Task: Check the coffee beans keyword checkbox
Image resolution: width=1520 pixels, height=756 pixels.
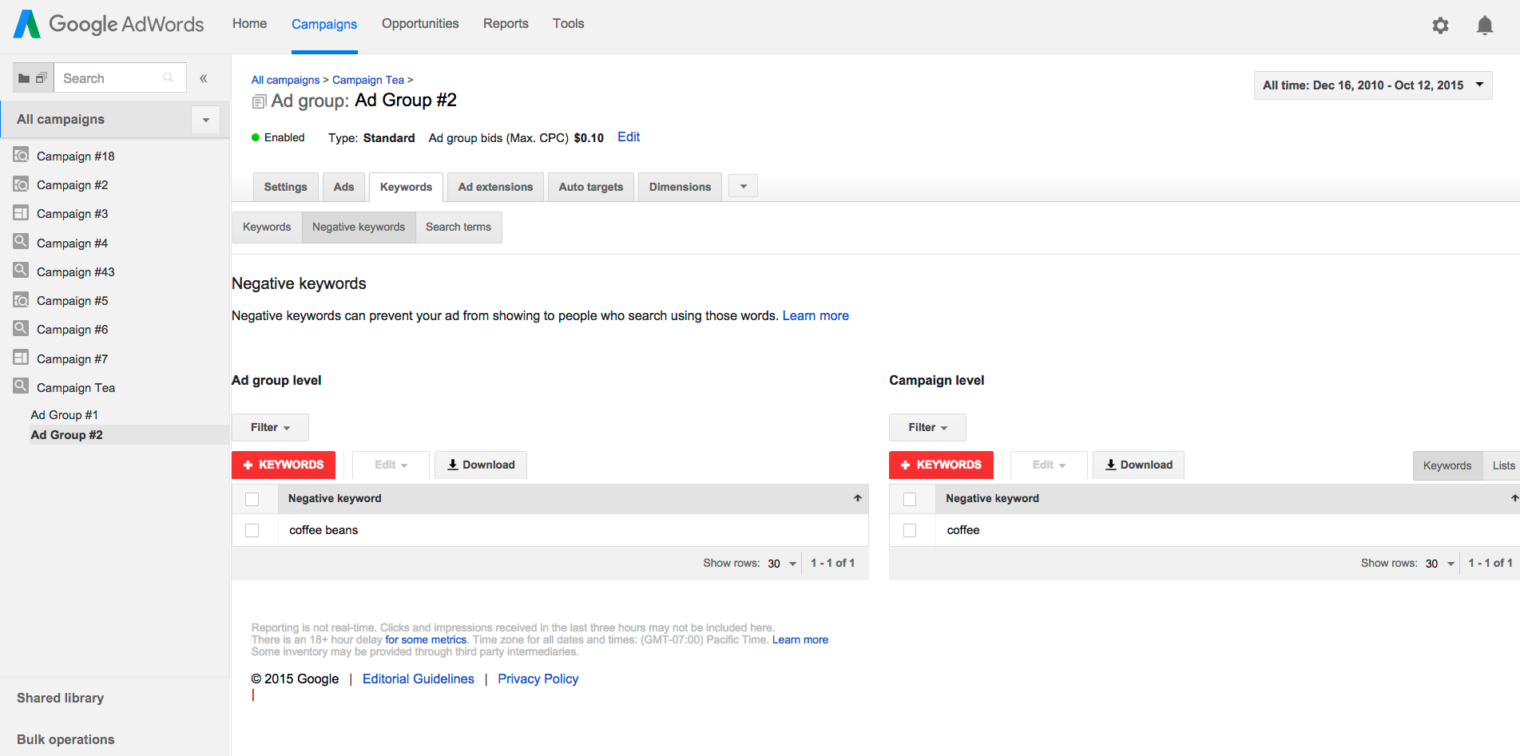Action: (252, 530)
